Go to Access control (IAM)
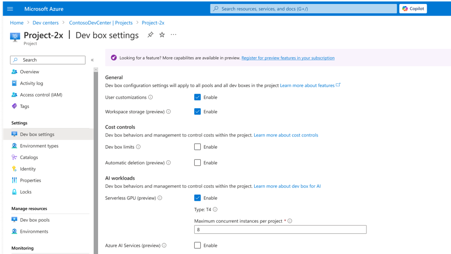 41,95
